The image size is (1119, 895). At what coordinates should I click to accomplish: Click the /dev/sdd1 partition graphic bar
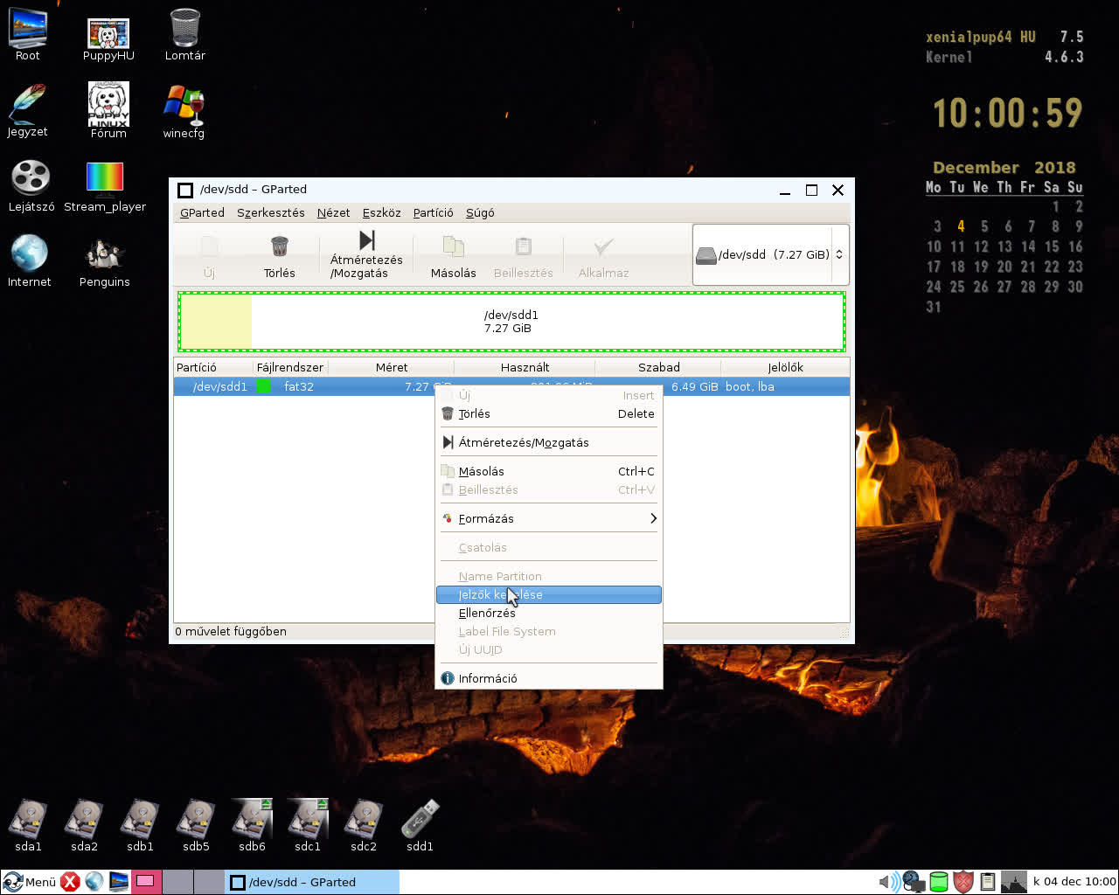click(511, 322)
